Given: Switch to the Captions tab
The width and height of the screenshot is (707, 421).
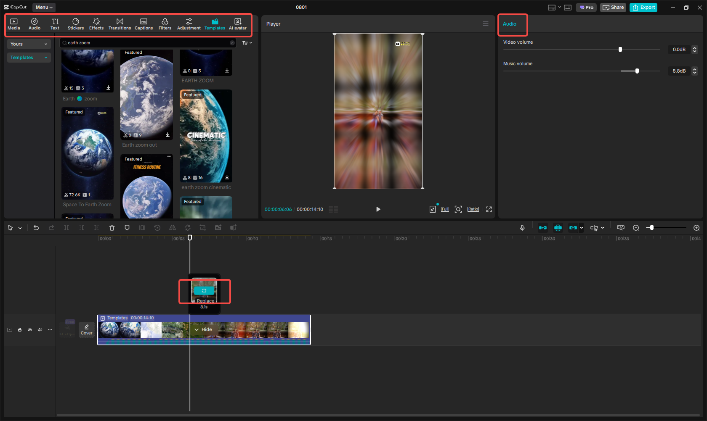Looking at the screenshot, I should (x=144, y=24).
